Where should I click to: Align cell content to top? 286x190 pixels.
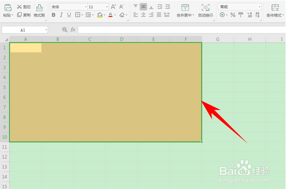point(136,7)
